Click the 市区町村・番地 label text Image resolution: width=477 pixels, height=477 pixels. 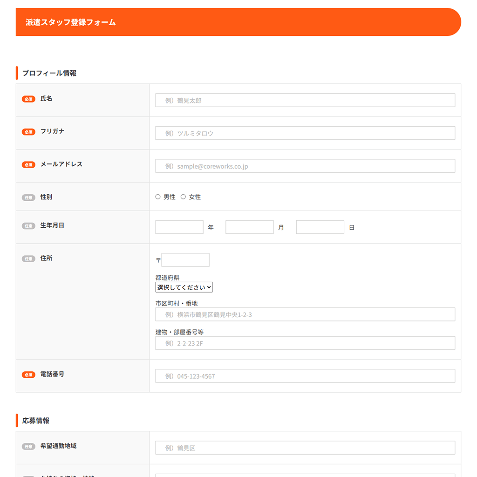pyautogui.click(x=177, y=303)
